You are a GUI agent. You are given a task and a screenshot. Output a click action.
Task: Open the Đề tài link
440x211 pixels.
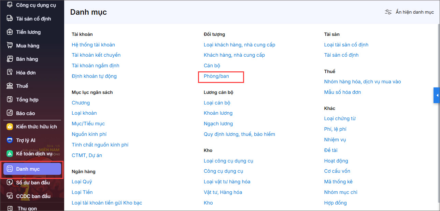tap(331, 150)
